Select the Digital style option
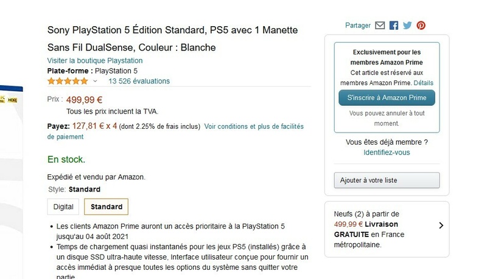 [63, 207]
